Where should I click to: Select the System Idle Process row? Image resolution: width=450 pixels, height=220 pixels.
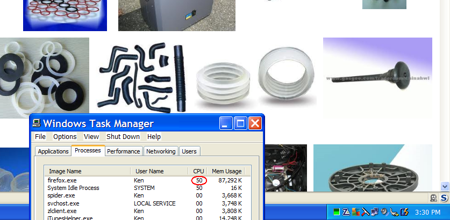pyautogui.click(x=147, y=188)
